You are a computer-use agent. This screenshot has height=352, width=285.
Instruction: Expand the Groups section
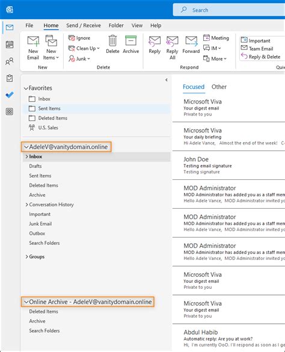point(26,256)
